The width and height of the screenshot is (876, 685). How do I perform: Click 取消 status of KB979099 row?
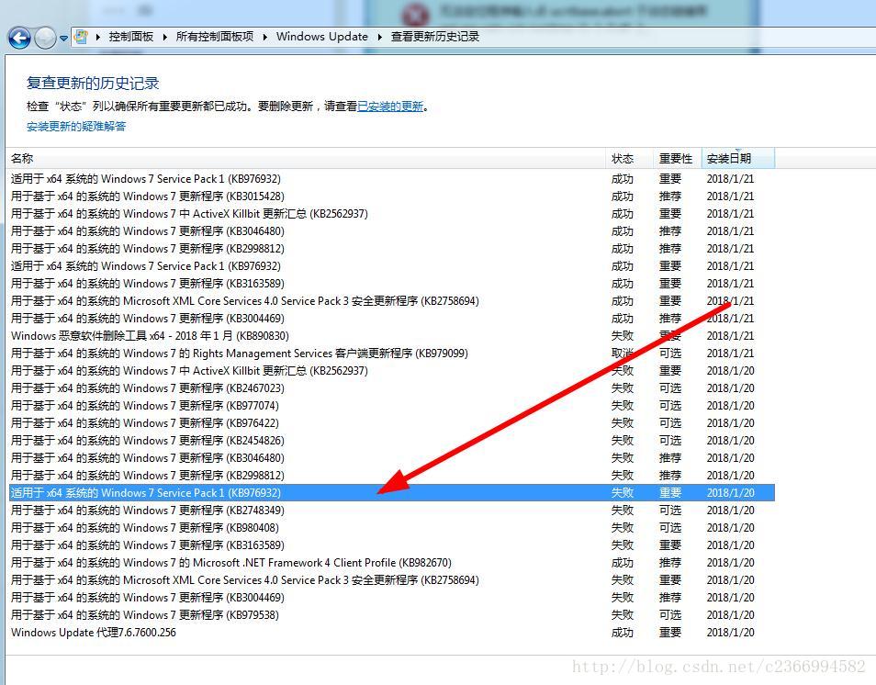pos(623,354)
